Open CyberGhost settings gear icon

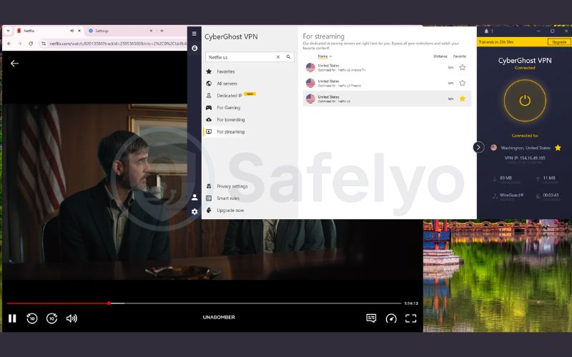pos(194,211)
